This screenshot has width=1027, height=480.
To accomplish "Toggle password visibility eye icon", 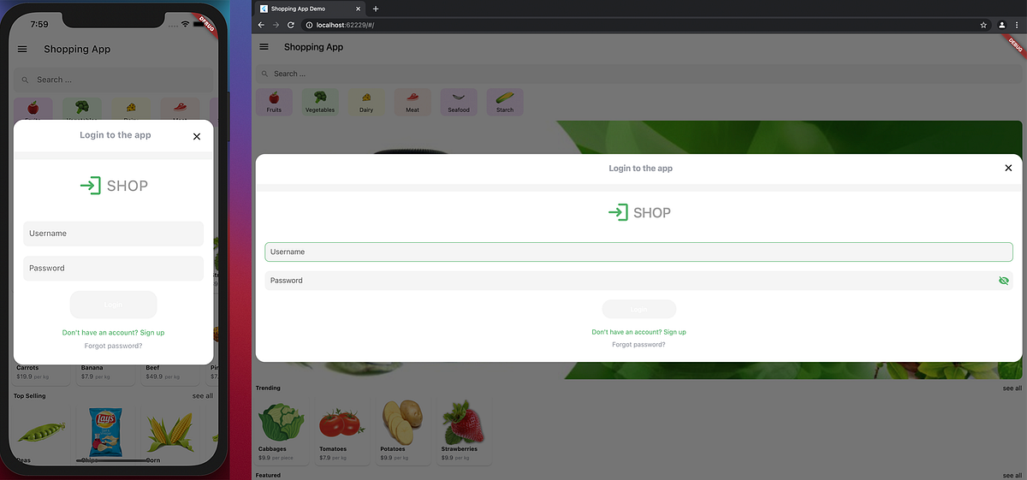I will (1004, 281).
